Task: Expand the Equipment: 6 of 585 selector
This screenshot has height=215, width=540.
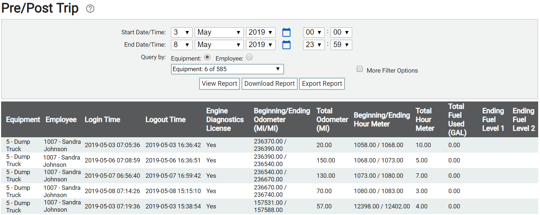Action: (227, 69)
